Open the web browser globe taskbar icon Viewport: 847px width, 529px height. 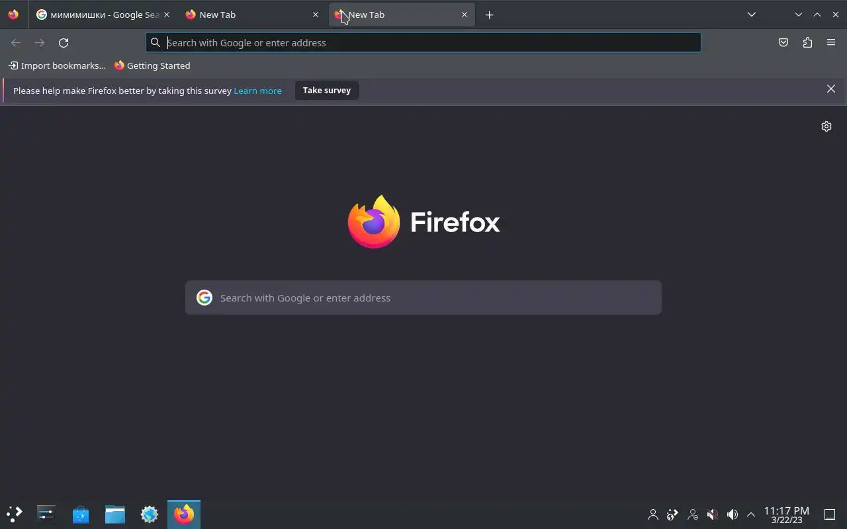[x=150, y=514]
